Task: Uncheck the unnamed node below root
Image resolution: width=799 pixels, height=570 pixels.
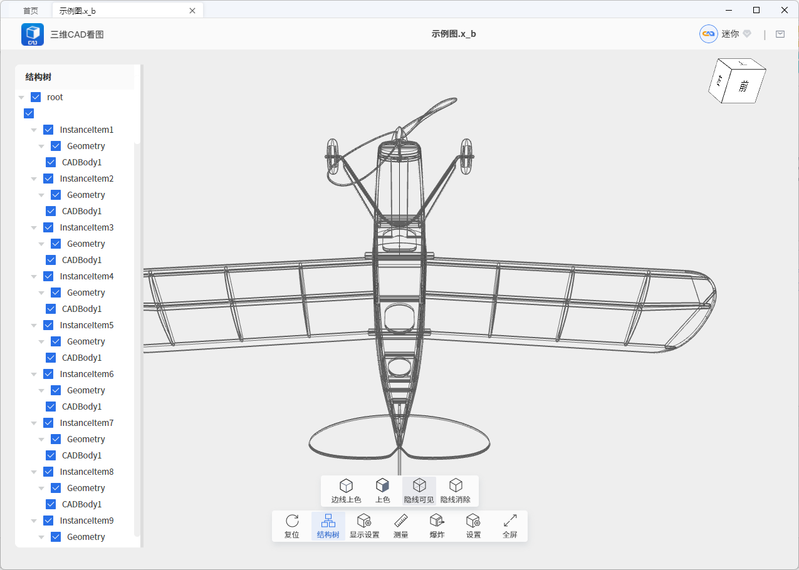Action: click(x=29, y=113)
